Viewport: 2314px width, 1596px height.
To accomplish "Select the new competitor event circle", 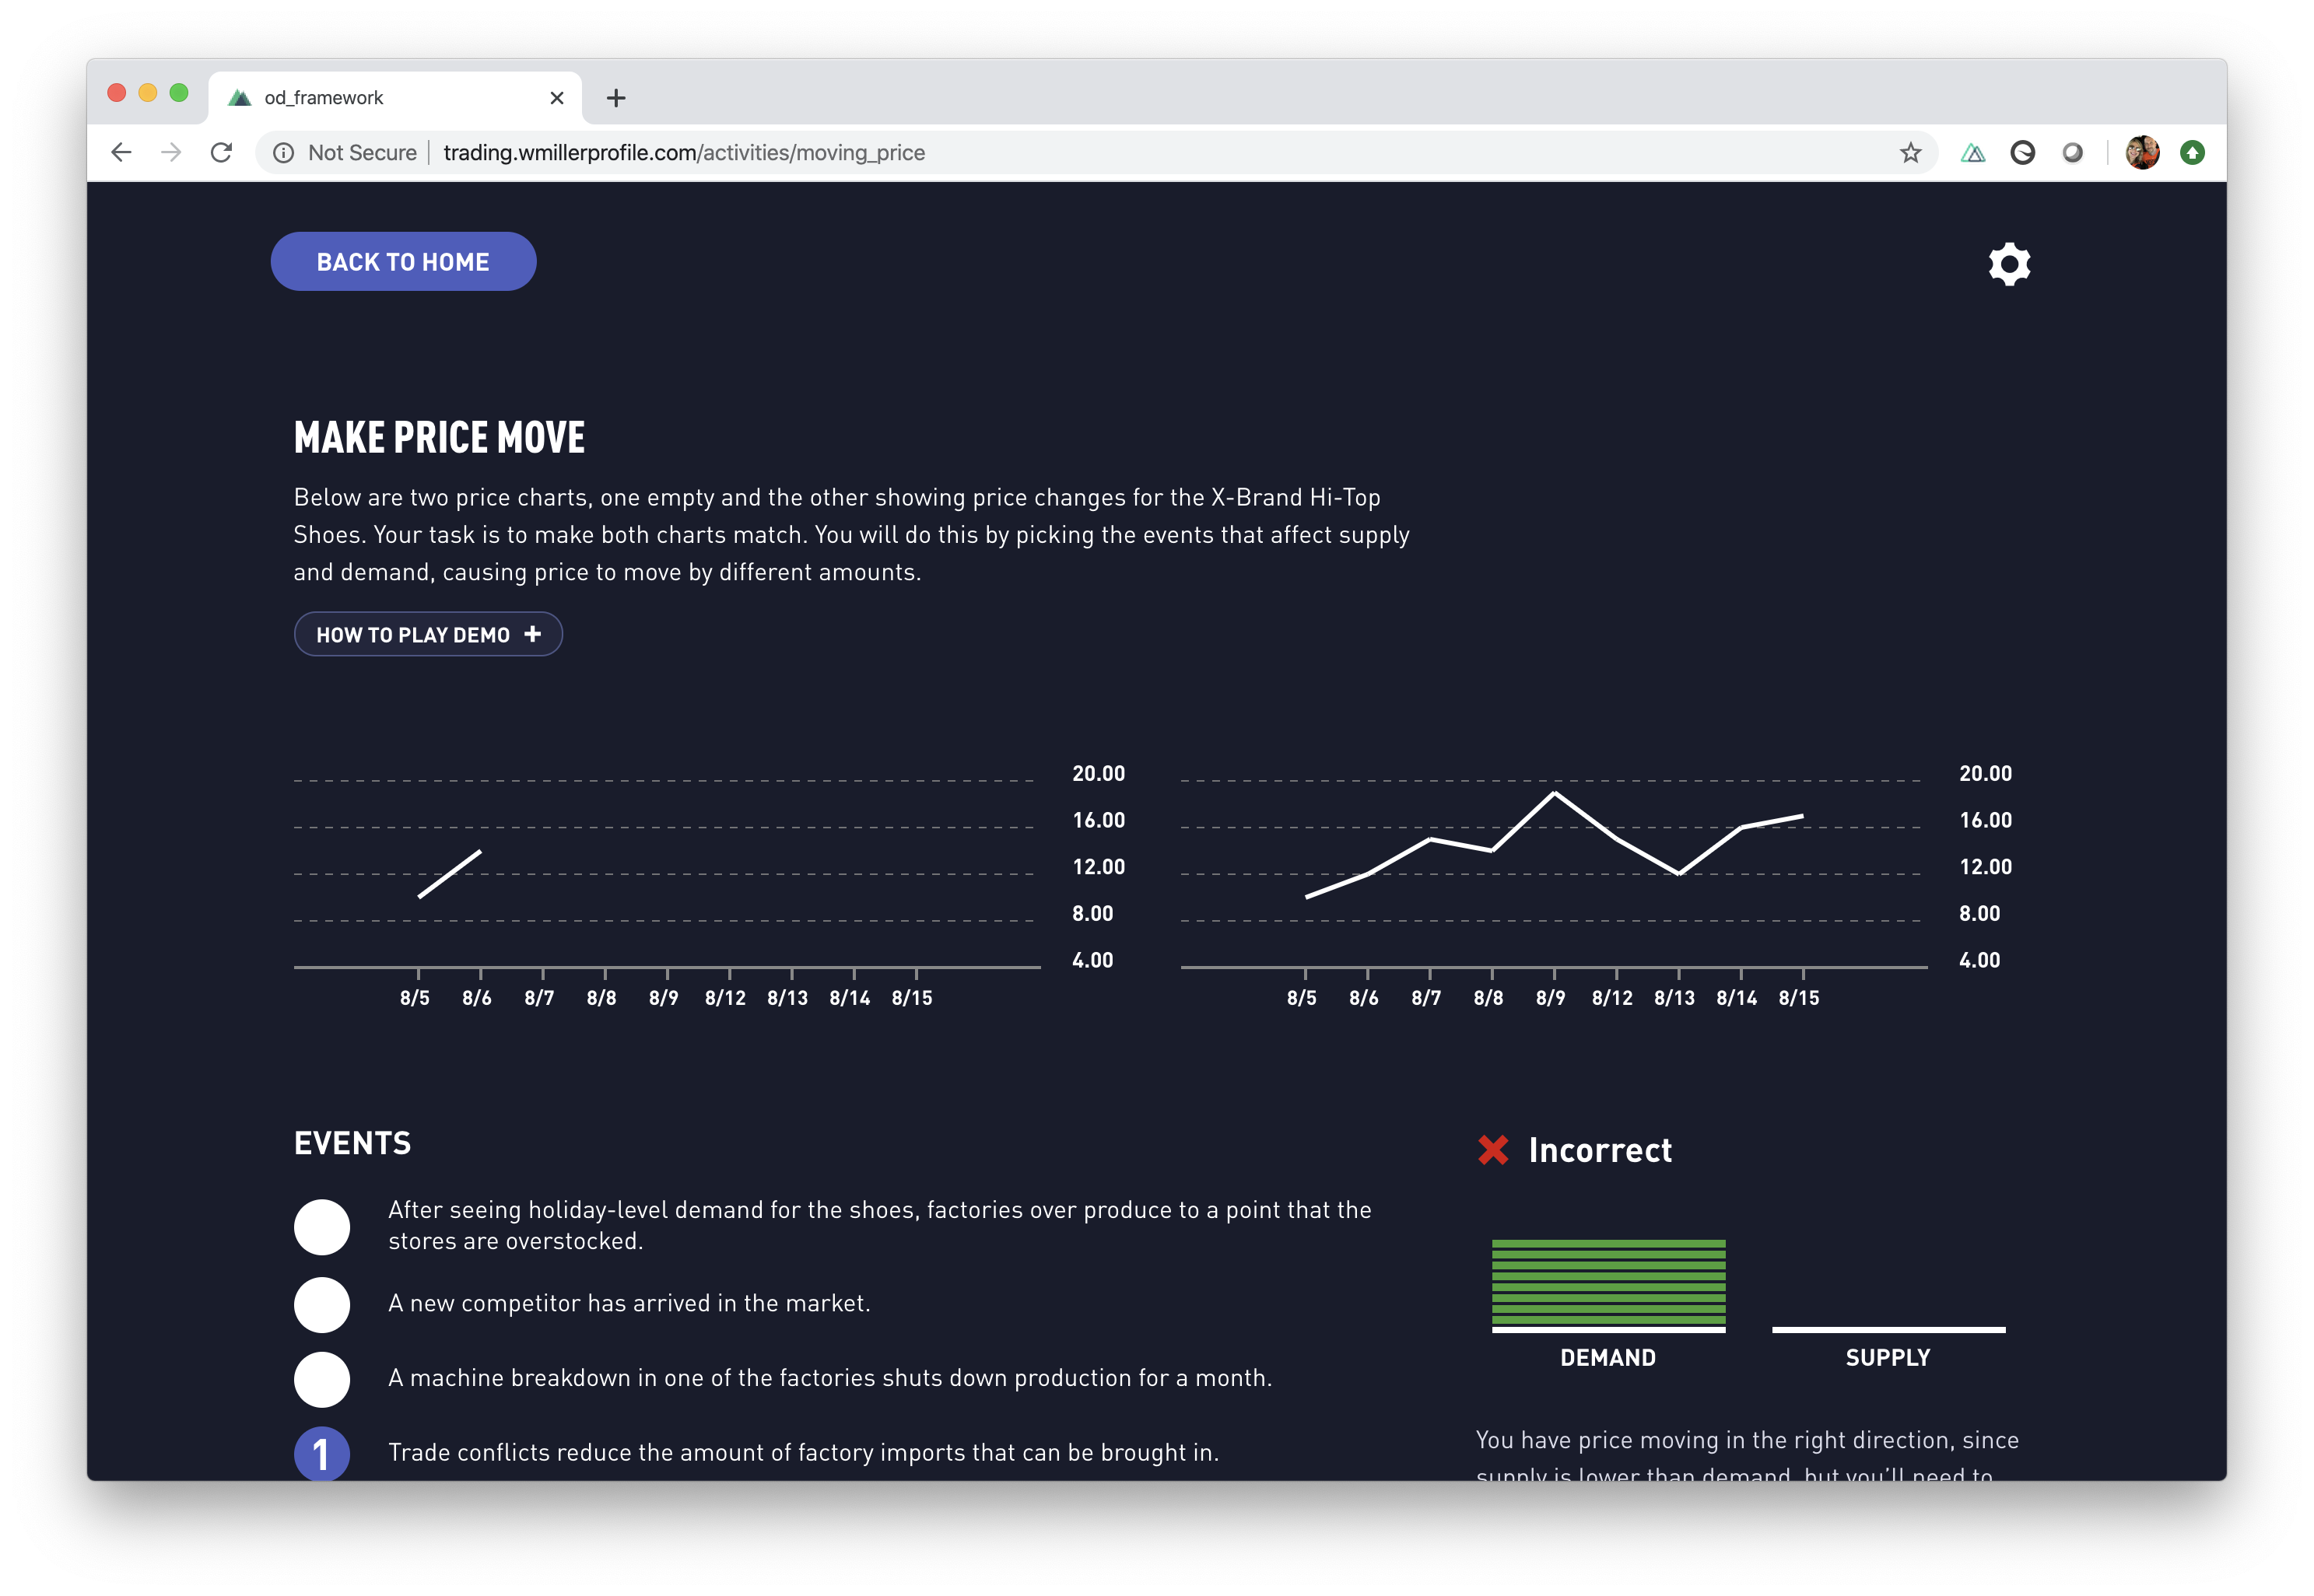I will coord(322,1304).
